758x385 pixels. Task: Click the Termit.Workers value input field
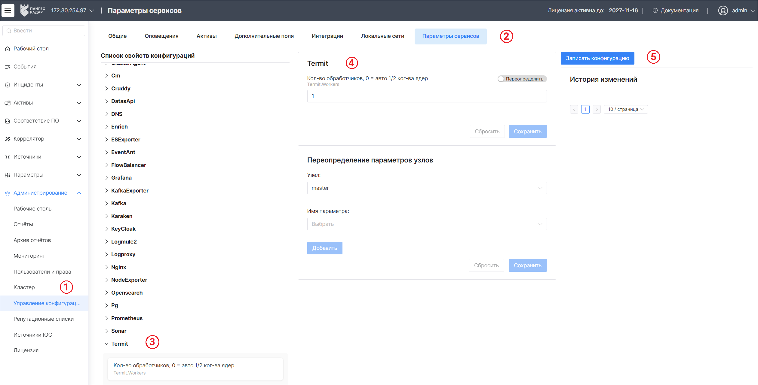(x=427, y=96)
